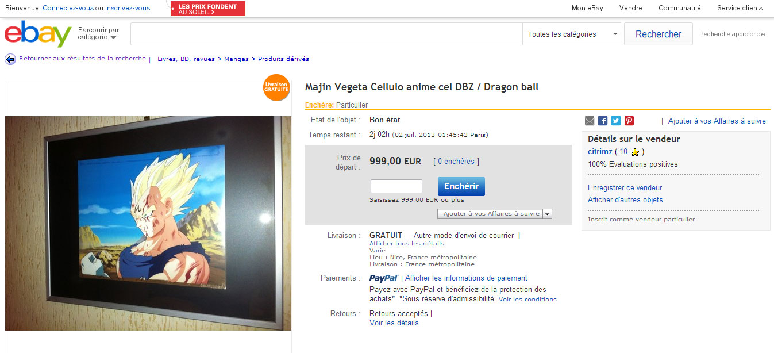Share listing via email icon
The height and width of the screenshot is (353, 774).
click(x=590, y=121)
